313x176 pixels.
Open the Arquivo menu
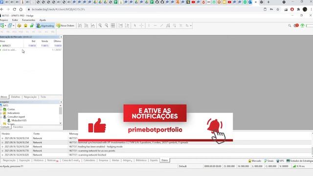point(4,20)
